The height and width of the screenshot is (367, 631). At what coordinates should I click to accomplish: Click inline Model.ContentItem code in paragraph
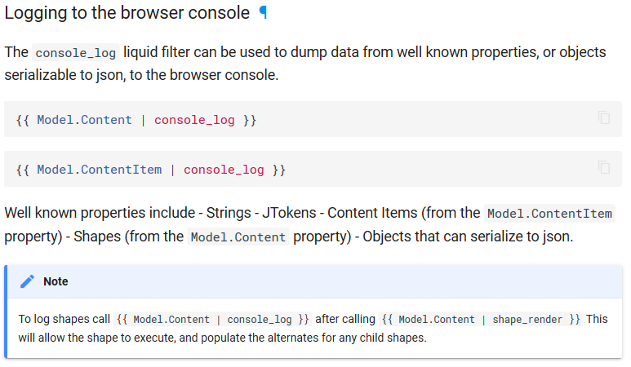pos(549,214)
